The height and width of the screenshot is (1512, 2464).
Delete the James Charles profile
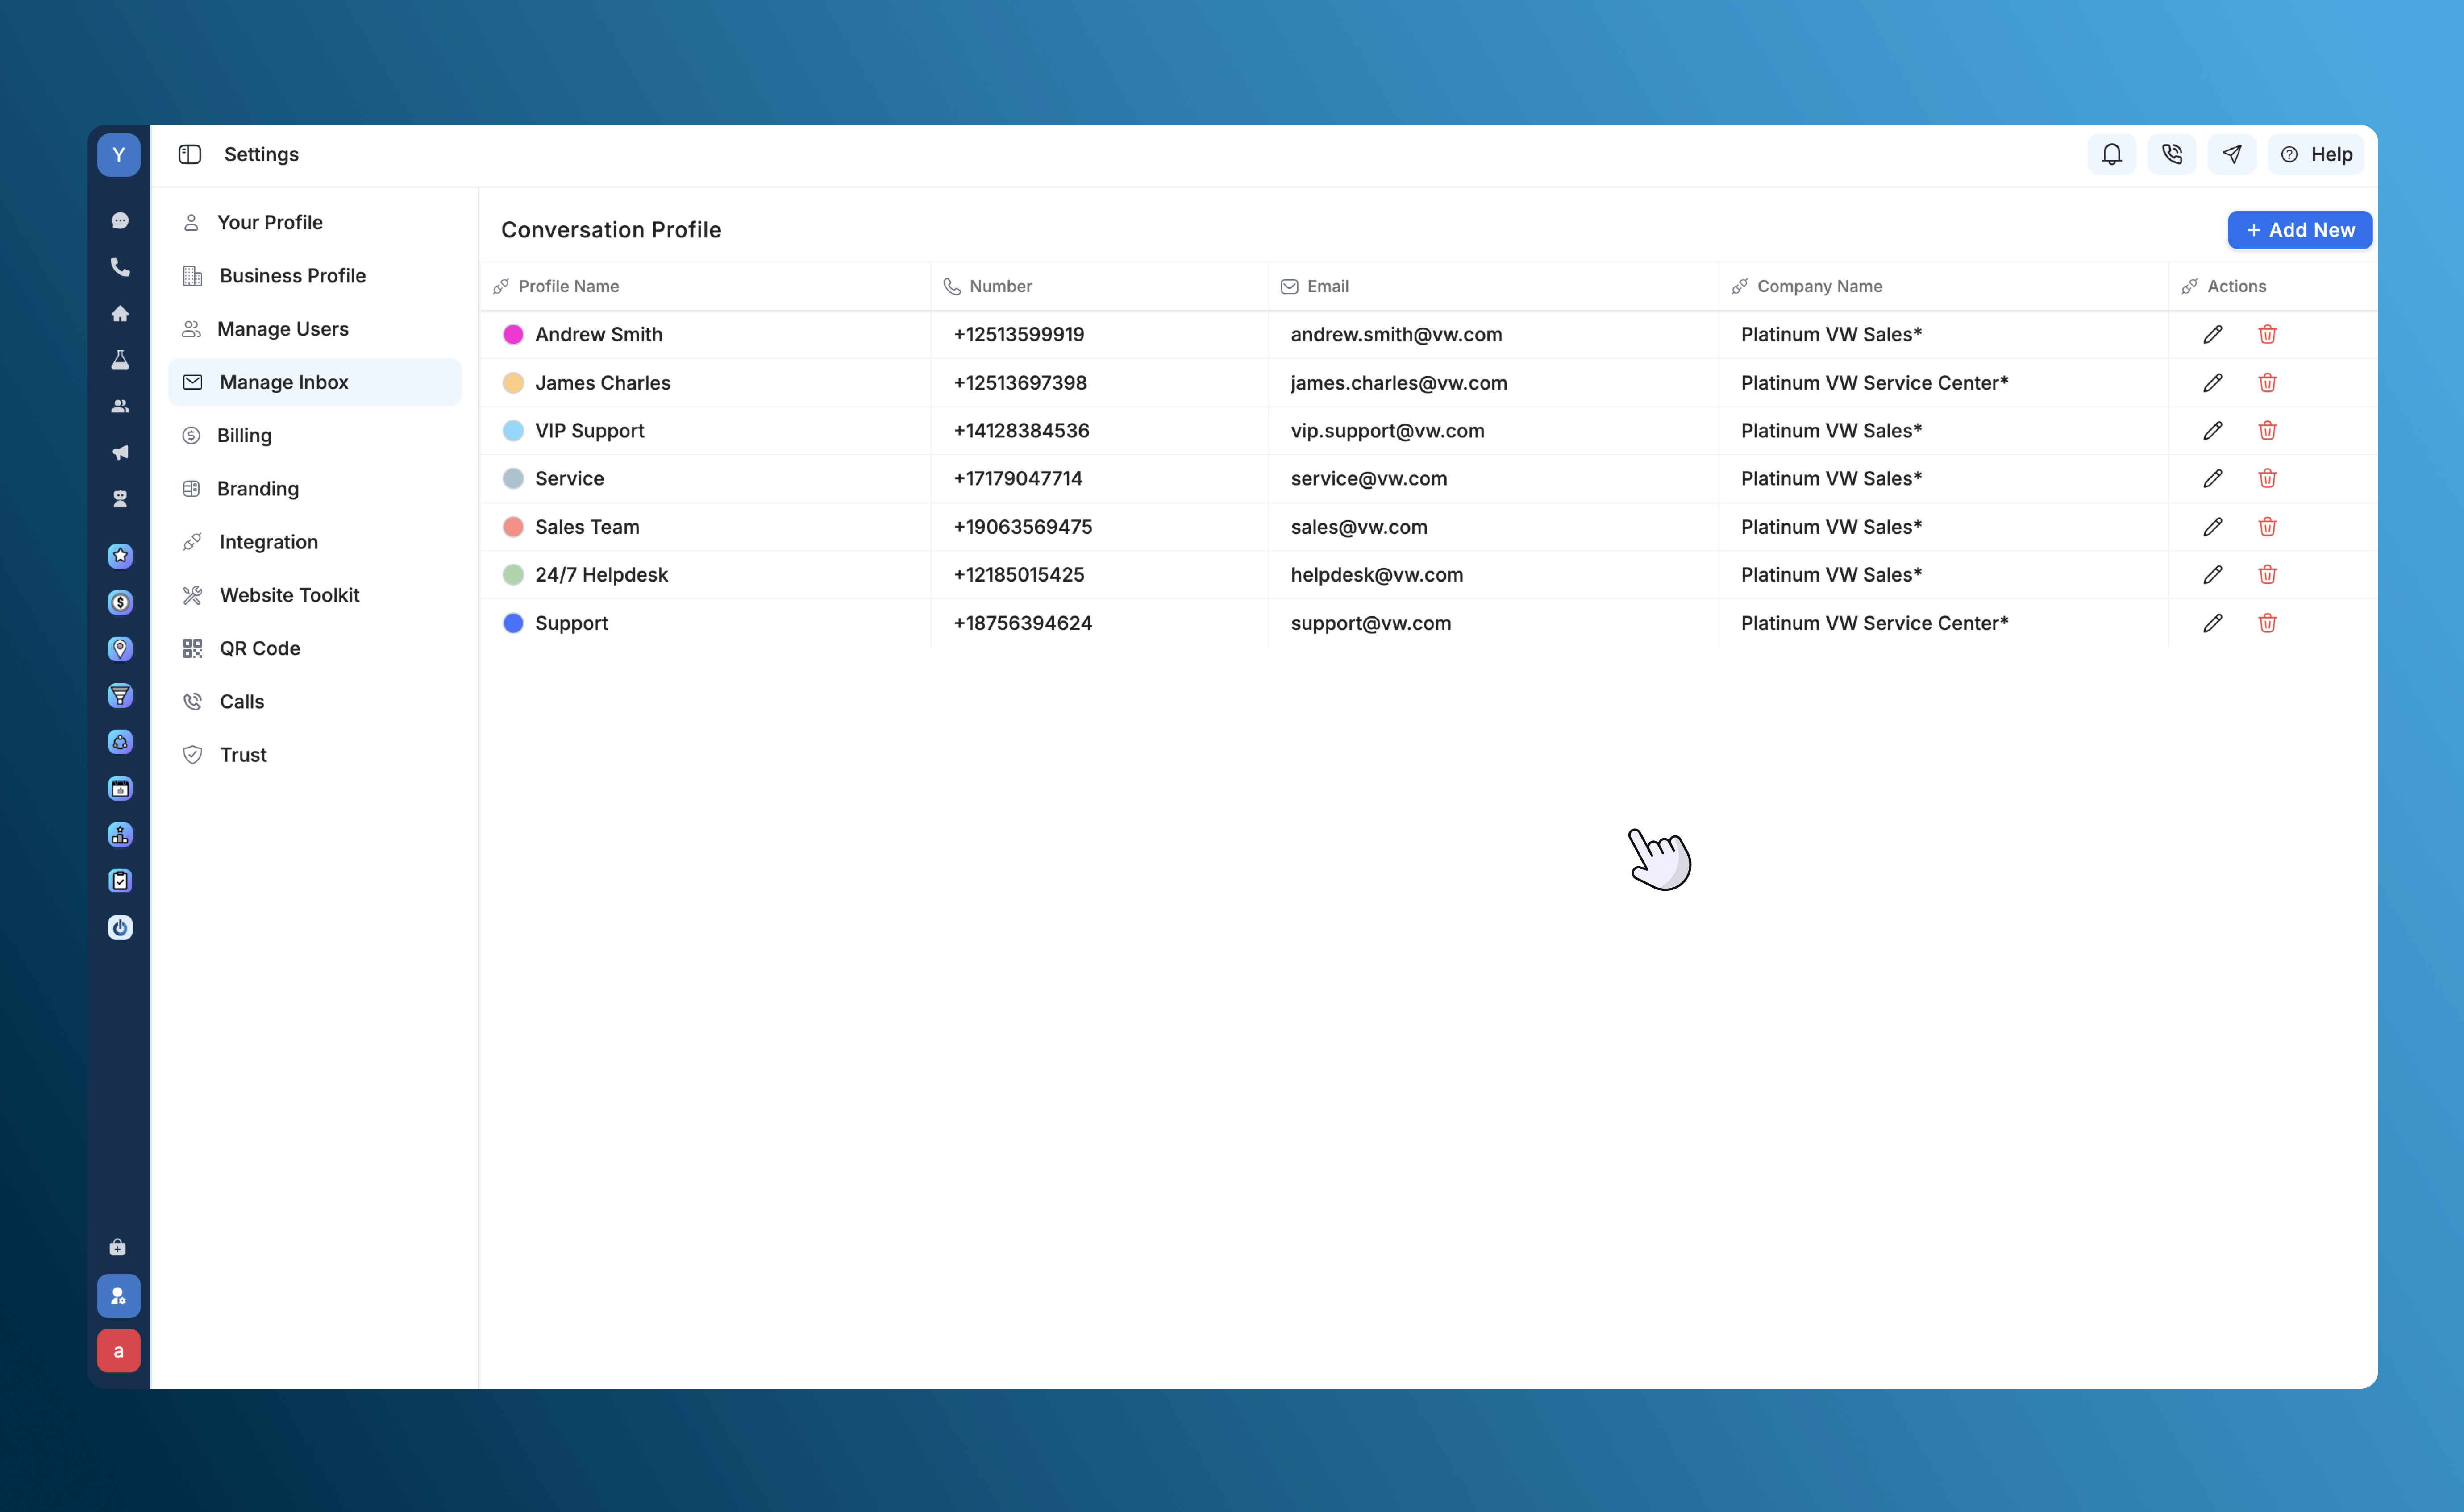(2267, 383)
